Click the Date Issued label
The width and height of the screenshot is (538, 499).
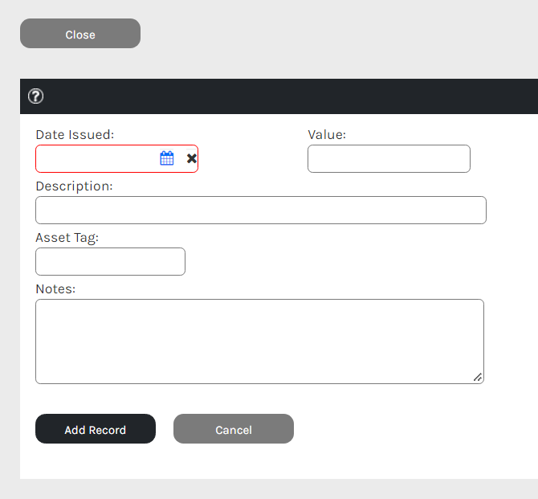coord(75,135)
